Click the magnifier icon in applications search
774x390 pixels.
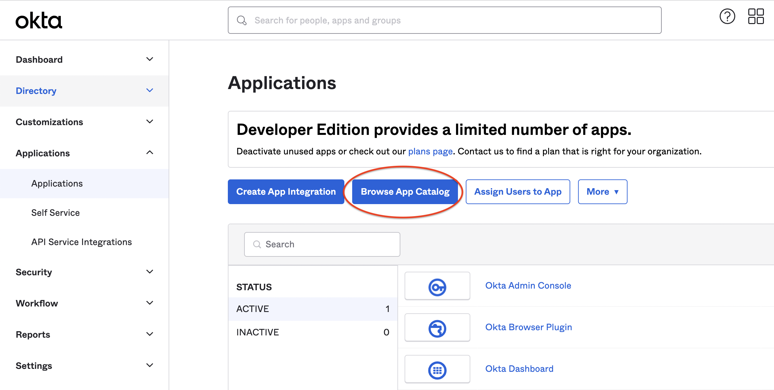tap(257, 244)
